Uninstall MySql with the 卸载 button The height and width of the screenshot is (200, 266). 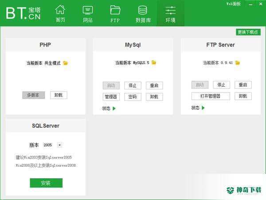(x=154, y=97)
